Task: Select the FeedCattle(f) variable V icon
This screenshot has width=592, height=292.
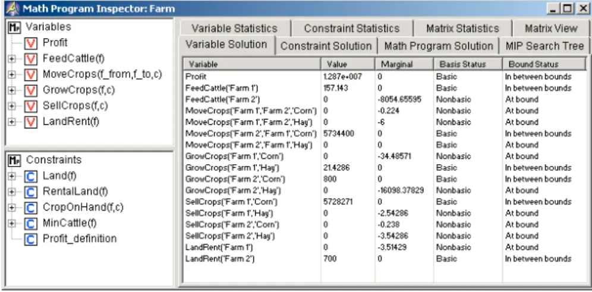Action: (x=30, y=59)
